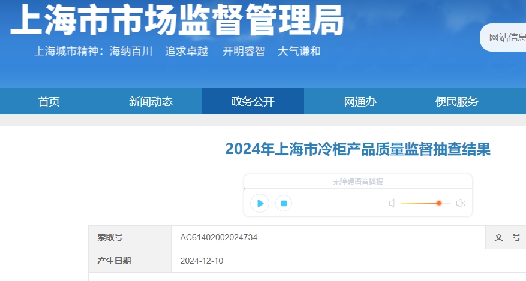The image size is (526, 281).
Task: Click the slogan 大气谦和
Action: point(299,52)
